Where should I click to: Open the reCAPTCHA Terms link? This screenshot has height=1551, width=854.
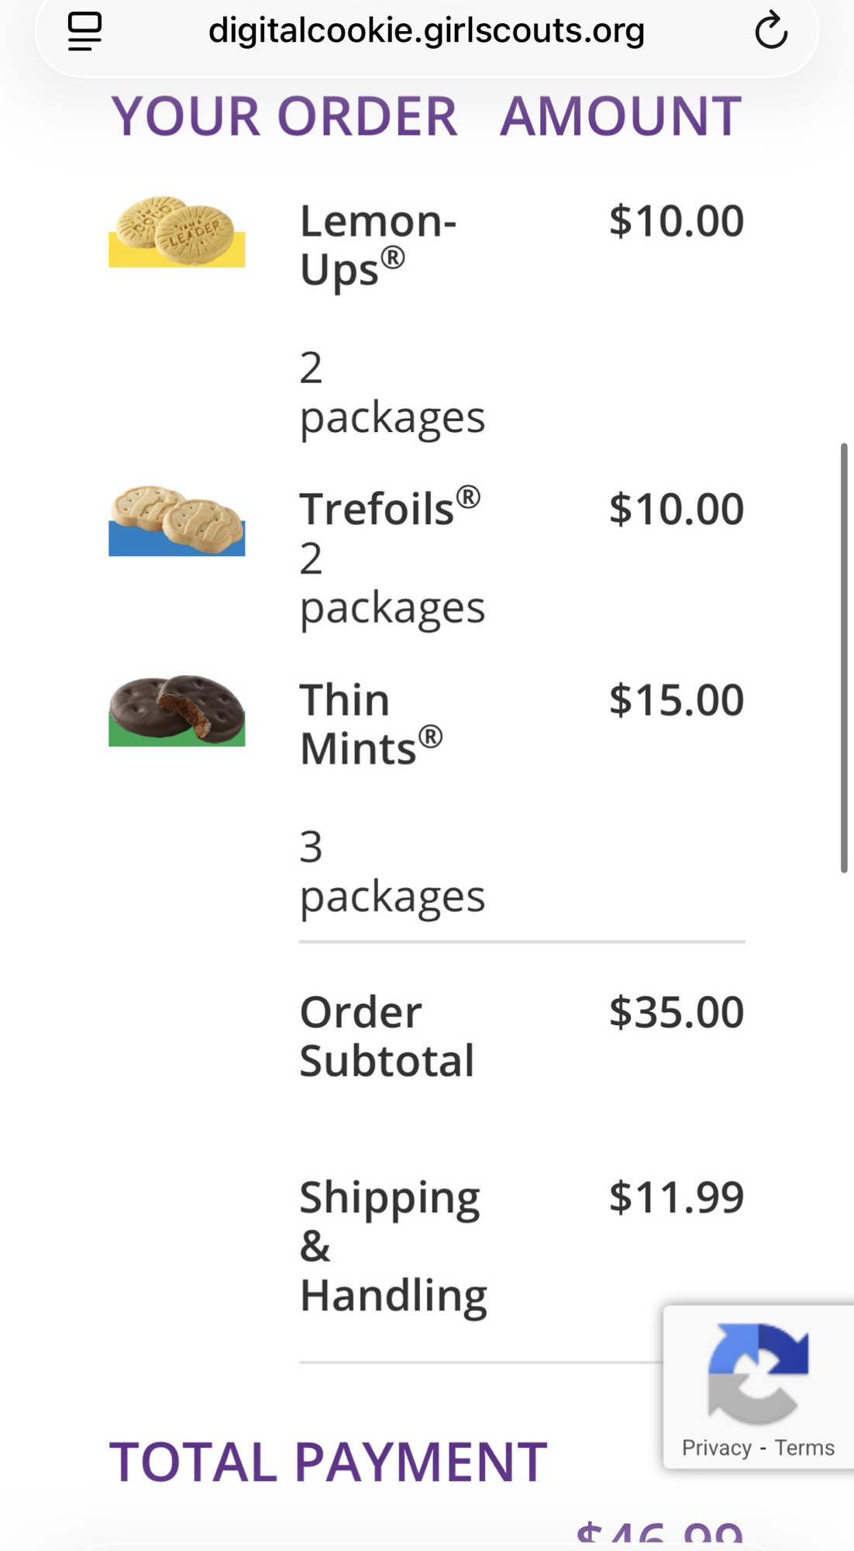(x=804, y=1448)
